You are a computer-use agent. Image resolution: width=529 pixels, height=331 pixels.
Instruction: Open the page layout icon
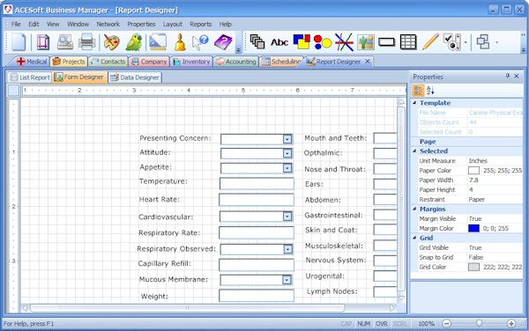click(x=43, y=42)
